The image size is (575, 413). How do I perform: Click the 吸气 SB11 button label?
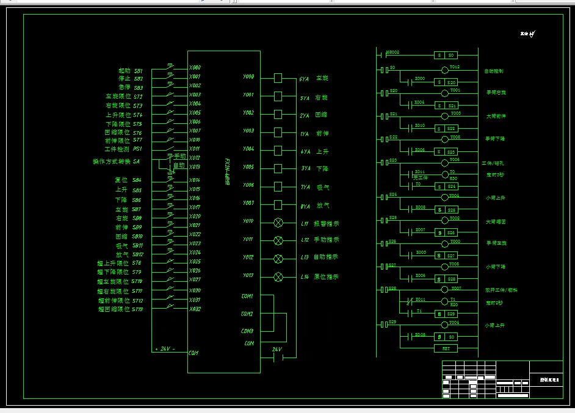[129, 245]
